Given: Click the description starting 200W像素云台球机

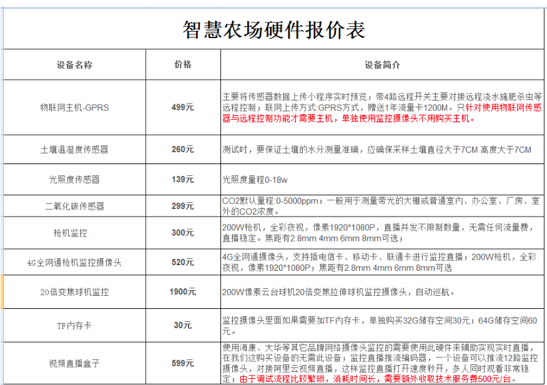Looking at the screenshot, I should 382,292.
